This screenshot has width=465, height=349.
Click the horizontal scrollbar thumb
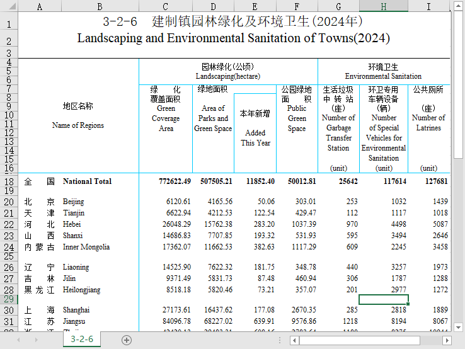[x=359, y=340]
